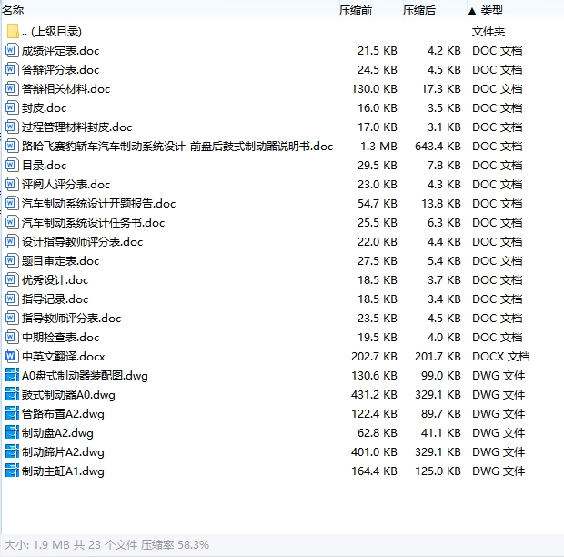Viewport: 564px width, 557px height.
Task: Select the file name 汽车制动系统设计开题报告.doc
Action: pos(98,203)
